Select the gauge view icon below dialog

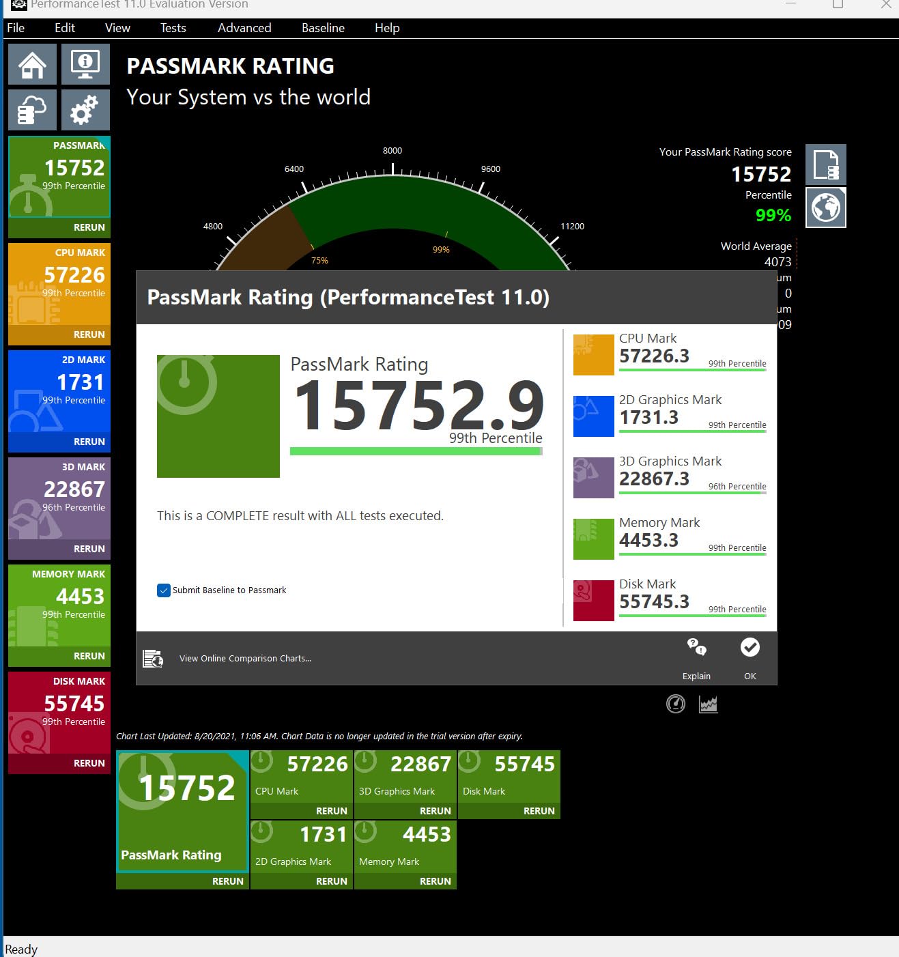pos(675,704)
